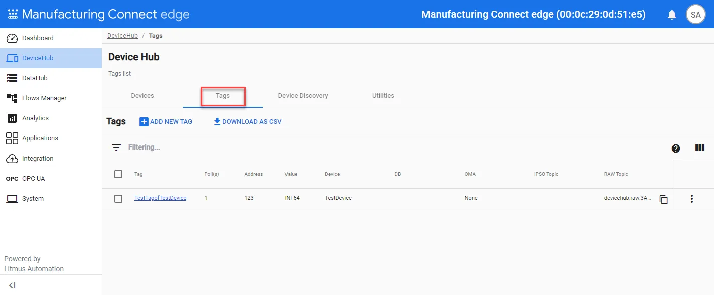Click the devicehub.raw topic text
This screenshot has height=295, width=714.
(628, 198)
